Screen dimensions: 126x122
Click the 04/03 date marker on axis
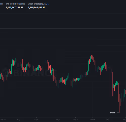point(59,119)
